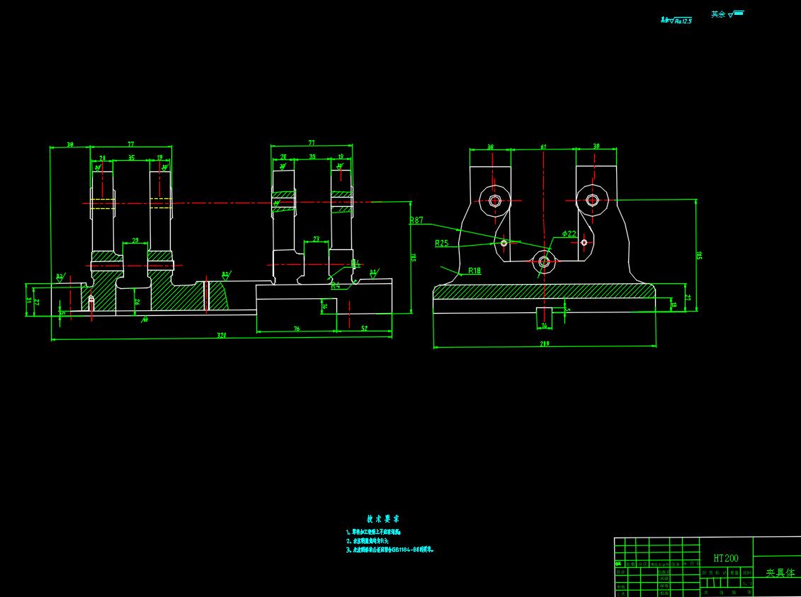Image resolution: width=801 pixels, height=597 pixels.
Task: Select the upper-left hexagonal bolt hole
Action: coord(495,200)
